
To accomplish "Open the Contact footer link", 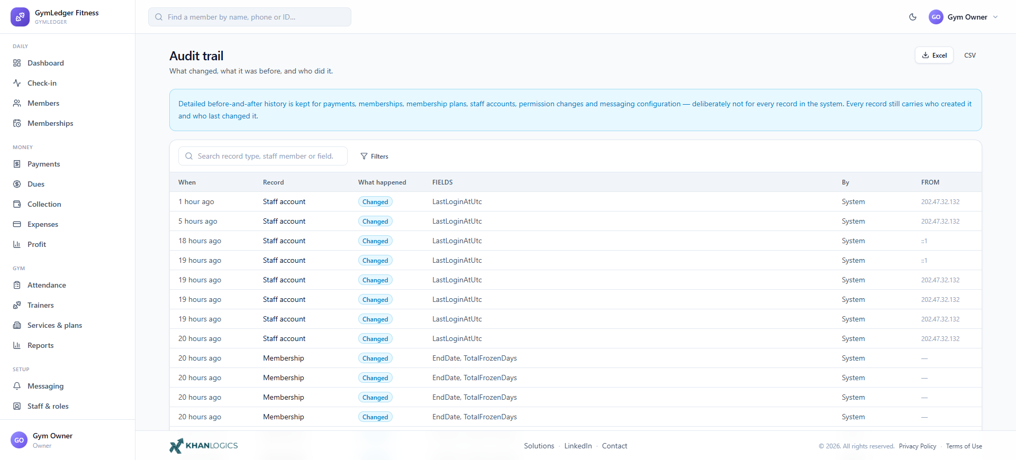I will tap(614, 446).
